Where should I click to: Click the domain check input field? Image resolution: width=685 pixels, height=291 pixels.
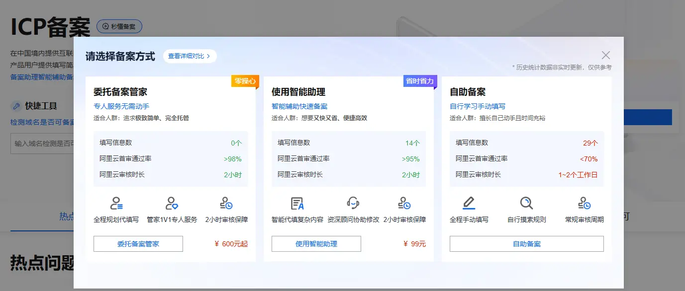(42, 144)
